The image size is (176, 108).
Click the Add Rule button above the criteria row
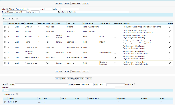pyautogui.click(x=59, y=3)
